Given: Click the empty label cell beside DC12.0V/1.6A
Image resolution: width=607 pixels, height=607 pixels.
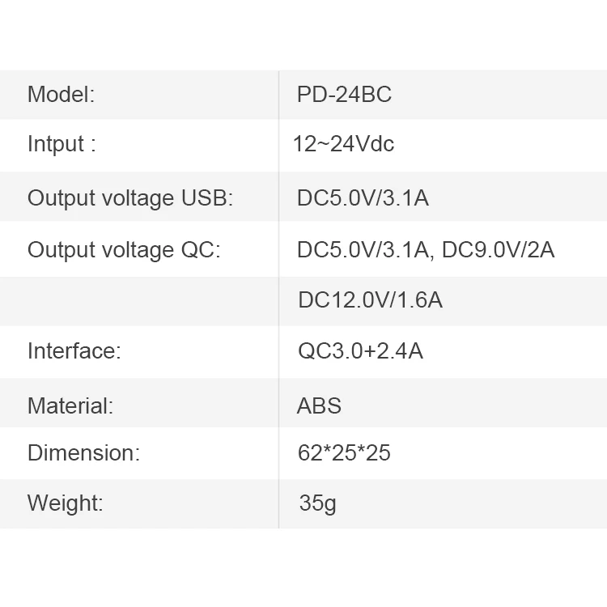Looking at the screenshot, I should [x=138, y=300].
